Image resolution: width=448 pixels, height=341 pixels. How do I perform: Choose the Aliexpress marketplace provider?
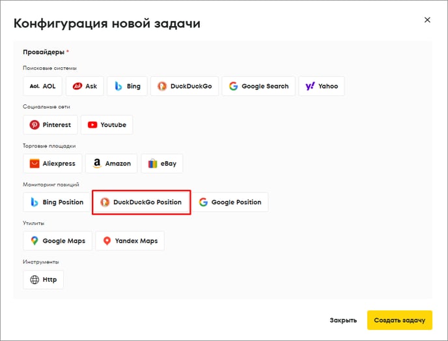(x=53, y=164)
